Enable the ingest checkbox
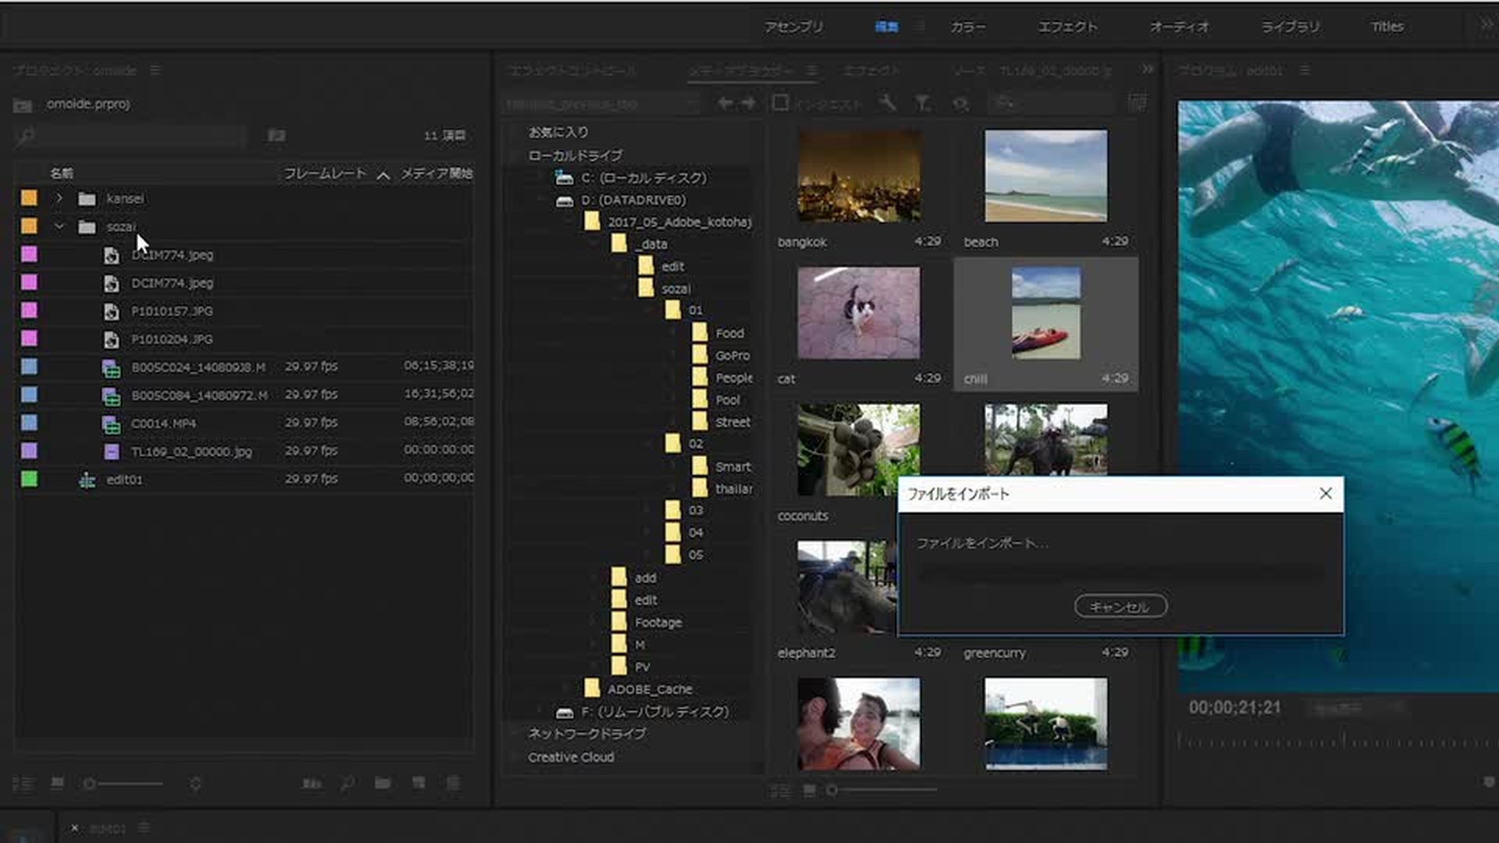Viewport: 1499px width, 843px height. coord(779,103)
